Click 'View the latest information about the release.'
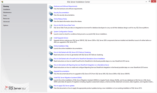Viewport: 157px width, 93px height. 68,21
